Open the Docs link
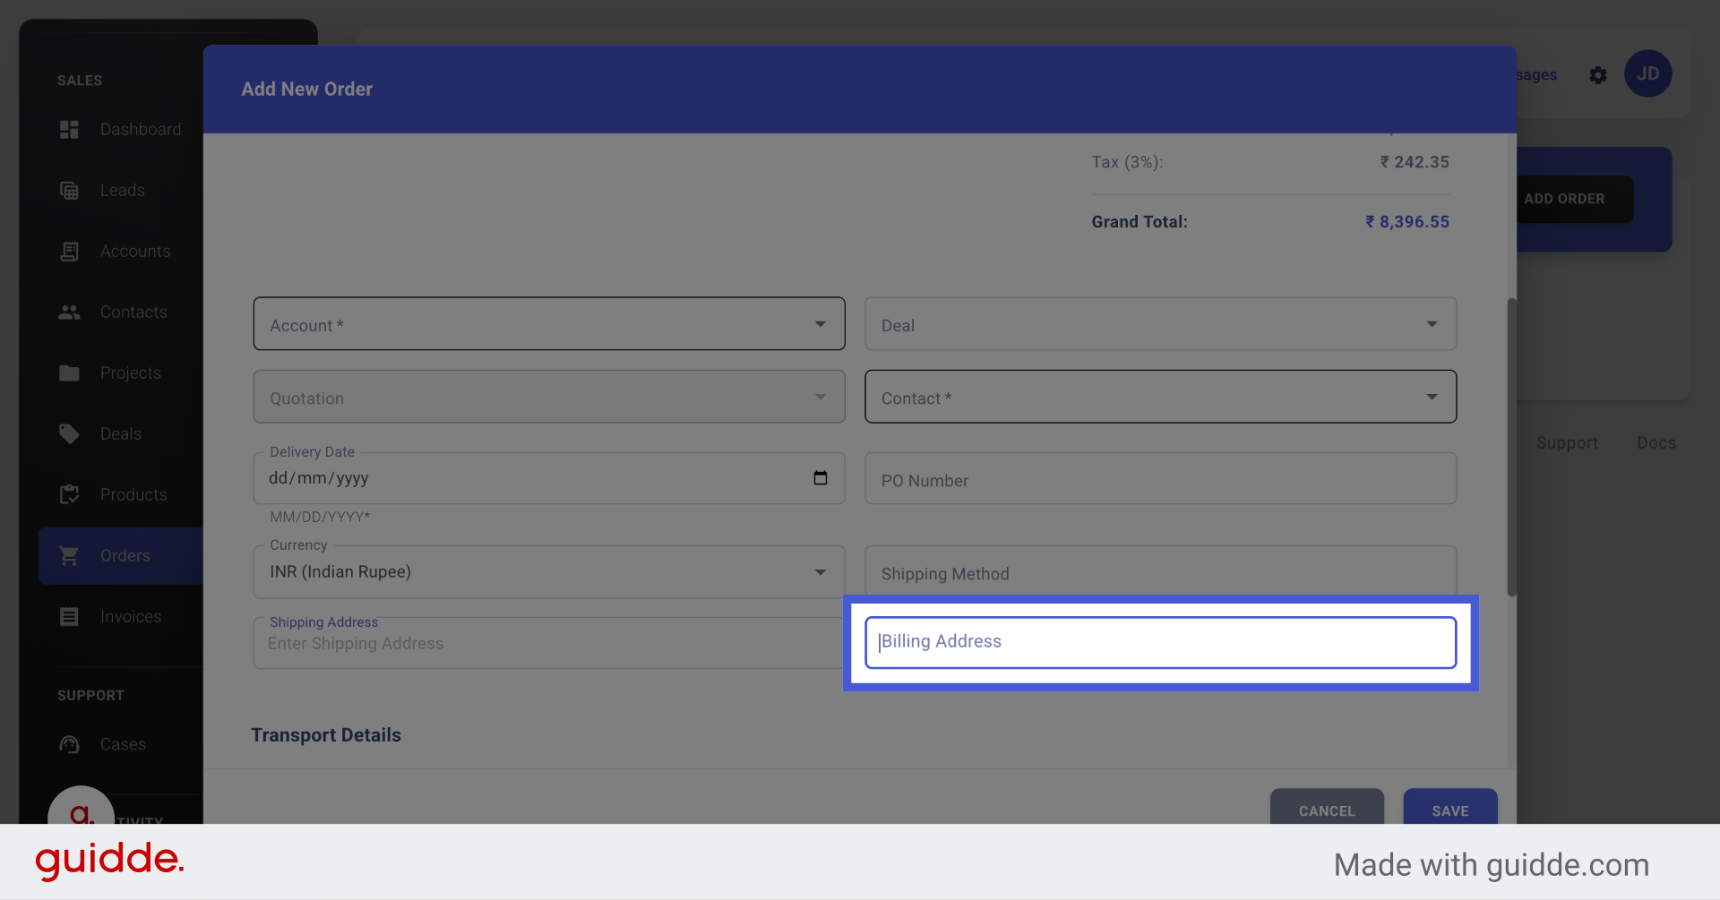 point(1655,442)
